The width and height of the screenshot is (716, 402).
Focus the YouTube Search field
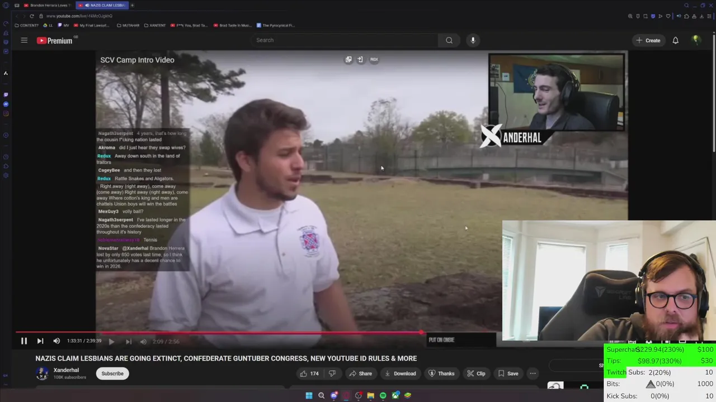coord(344,40)
